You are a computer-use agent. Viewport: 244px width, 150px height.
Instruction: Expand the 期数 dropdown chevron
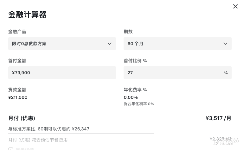click(225, 44)
